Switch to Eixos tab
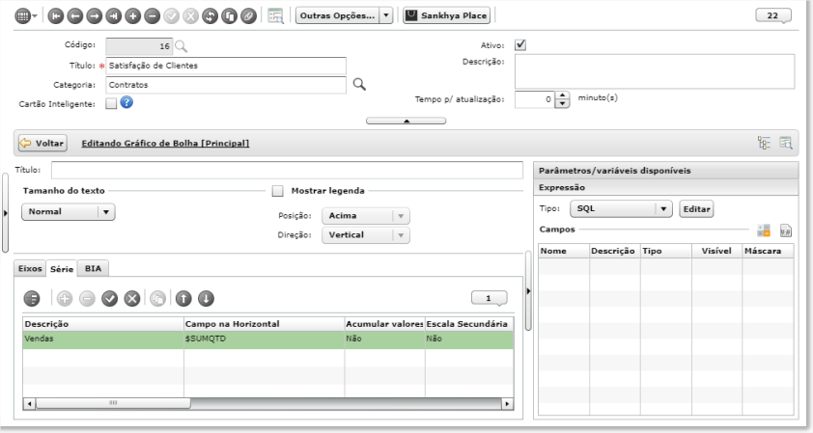 click(x=30, y=269)
